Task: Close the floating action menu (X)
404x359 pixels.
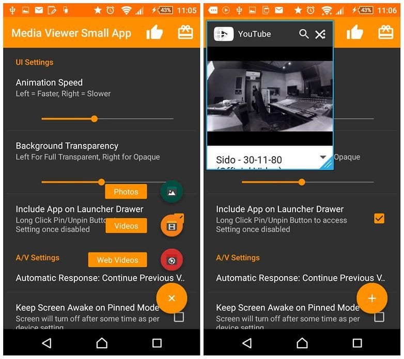Action: tap(172, 298)
